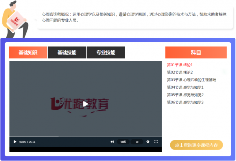Click the video time display 00:00 / 25:11

pos(28,142)
